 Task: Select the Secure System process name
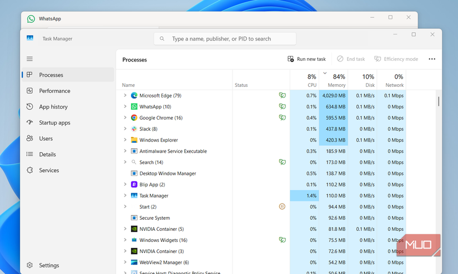[x=154, y=218]
